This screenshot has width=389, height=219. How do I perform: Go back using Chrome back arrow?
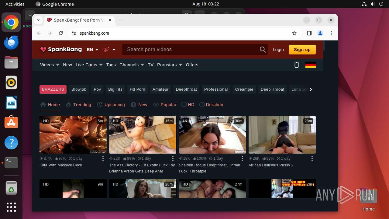click(39, 33)
